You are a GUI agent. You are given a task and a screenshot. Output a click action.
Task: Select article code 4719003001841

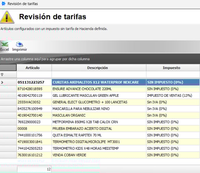pyautogui.click(x=34, y=142)
